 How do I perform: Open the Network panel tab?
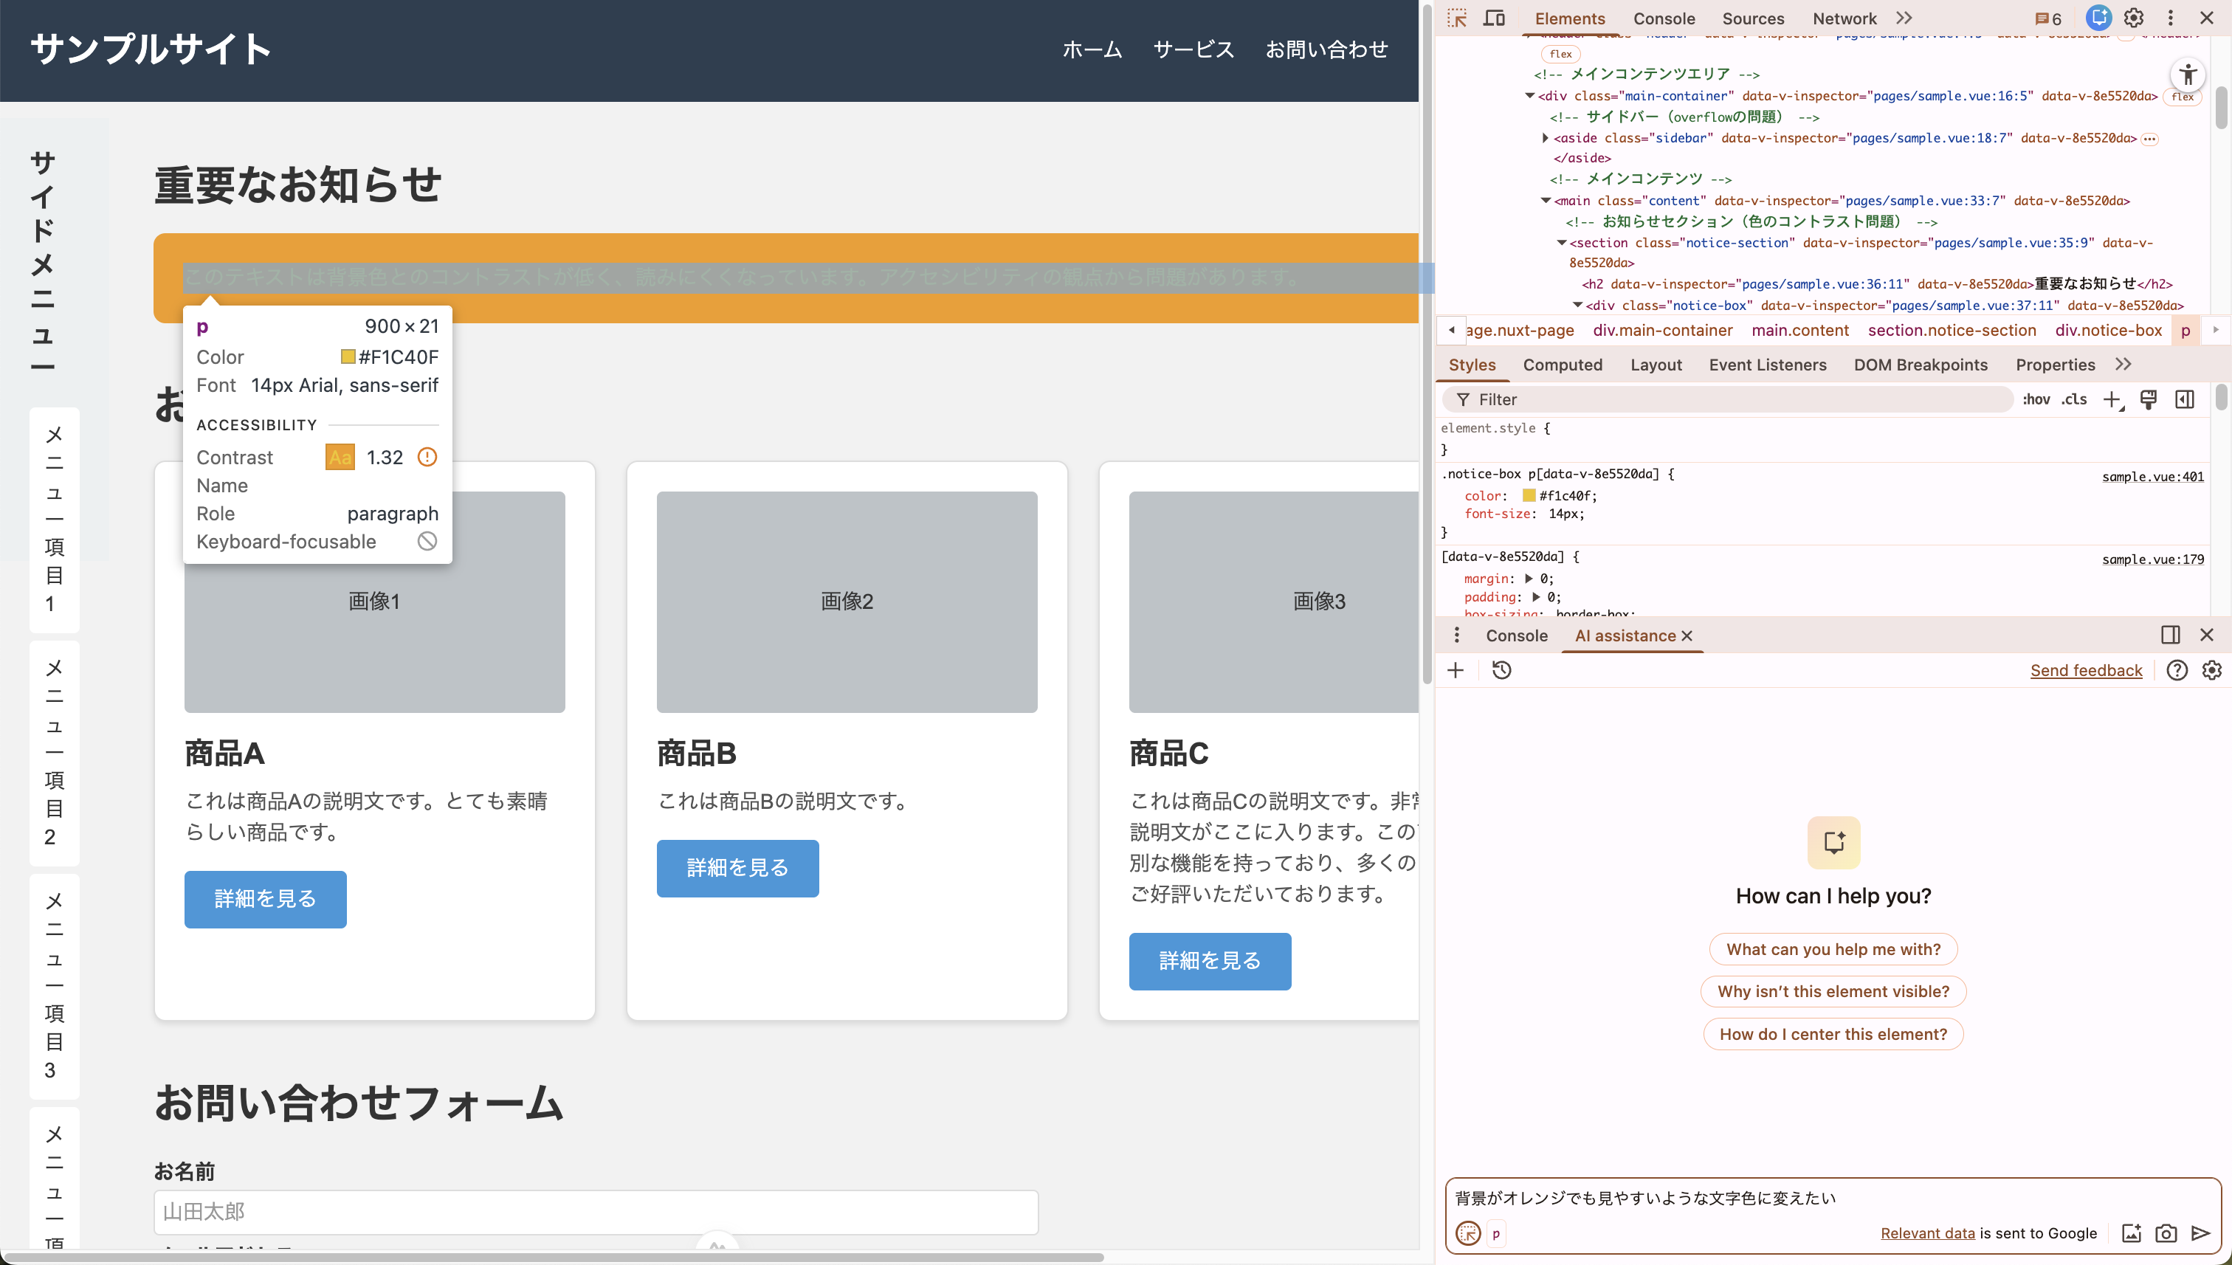click(x=1844, y=18)
